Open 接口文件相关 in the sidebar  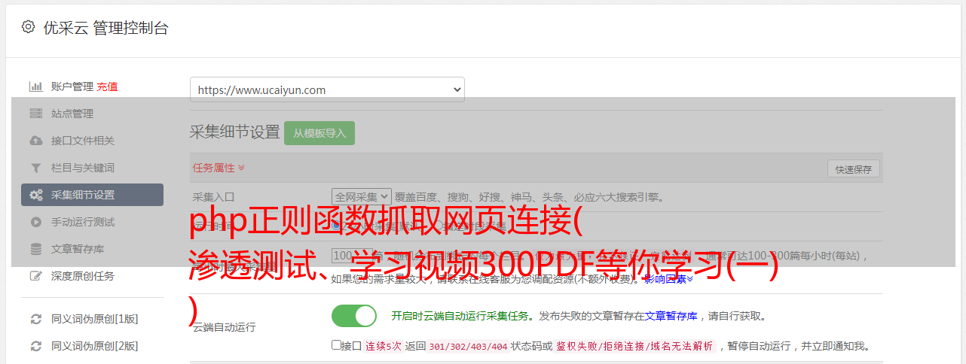[x=83, y=141]
